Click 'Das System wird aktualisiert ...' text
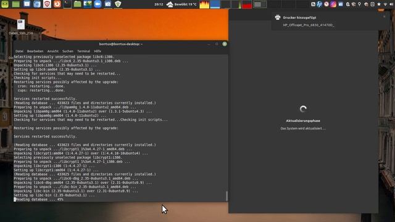395x222 pixels. coord(303,128)
